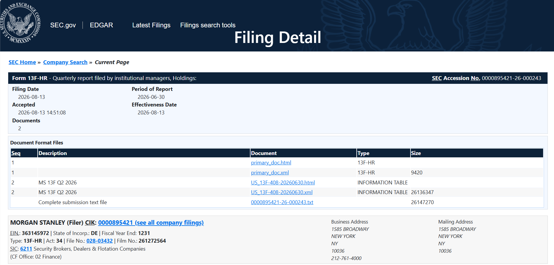Open Latest Filings menu item
This screenshot has width=554, height=265.
point(151,25)
